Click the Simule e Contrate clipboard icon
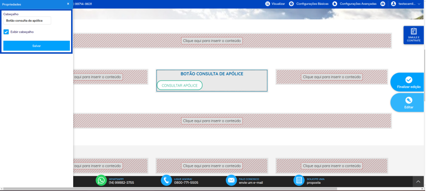 pyautogui.click(x=414, y=31)
